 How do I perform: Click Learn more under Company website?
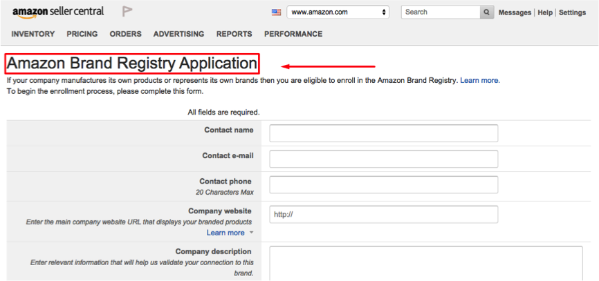click(225, 233)
